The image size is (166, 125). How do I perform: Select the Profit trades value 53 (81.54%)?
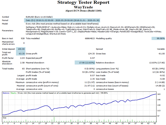pyautogui.click(x=88, y=72)
